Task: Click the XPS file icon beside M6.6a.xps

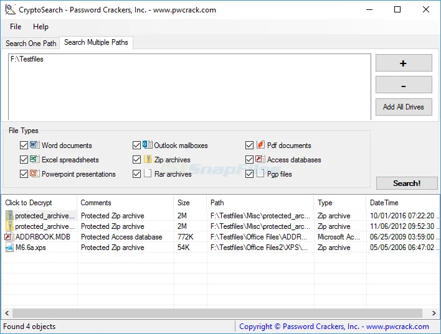Action: pos(9,248)
